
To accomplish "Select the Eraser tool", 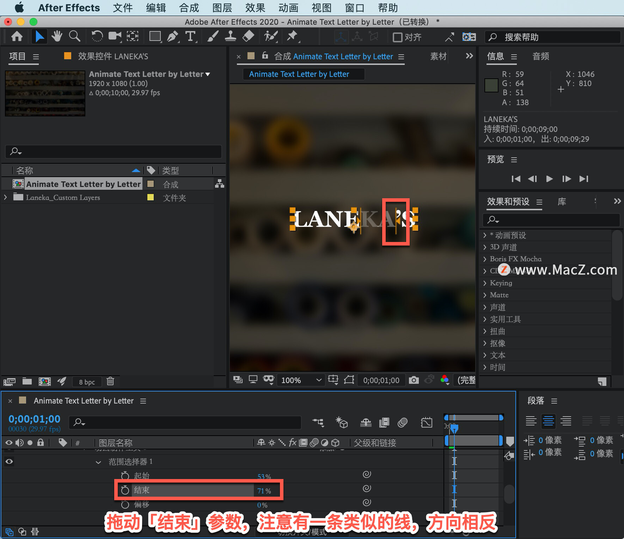I will click(249, 36).
